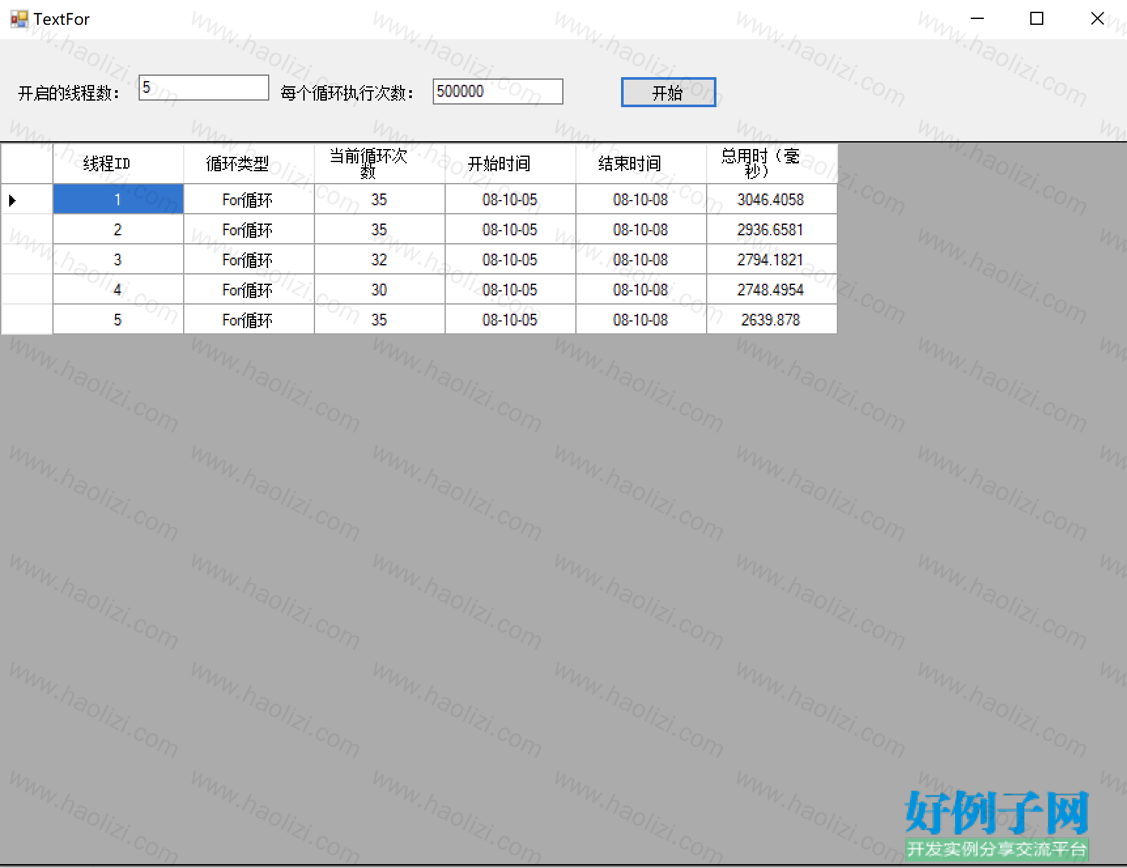Select thread ID cell 4
Viewport: 1127px width, 868px height.
click(x=118, y=290)
